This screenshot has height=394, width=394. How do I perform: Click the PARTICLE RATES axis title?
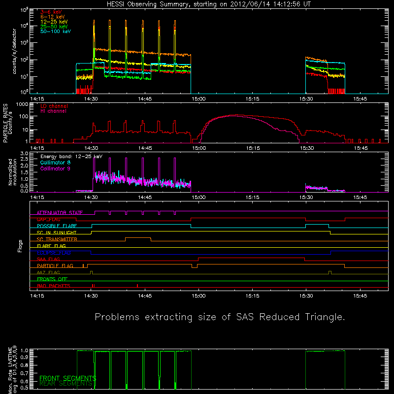pos(7,123)
